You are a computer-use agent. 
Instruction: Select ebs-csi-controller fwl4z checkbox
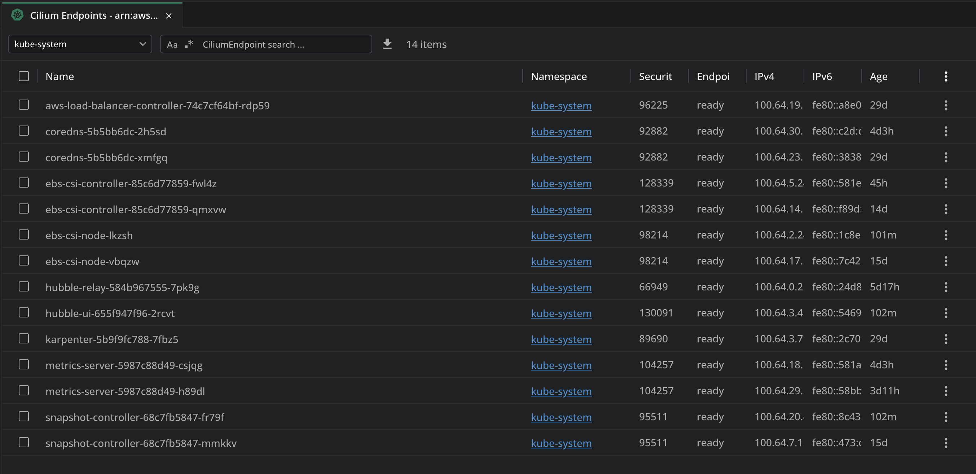pyautogui.click(x=24, y=183)
